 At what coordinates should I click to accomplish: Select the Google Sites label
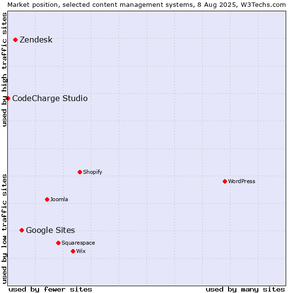click(x=50, y=230)
